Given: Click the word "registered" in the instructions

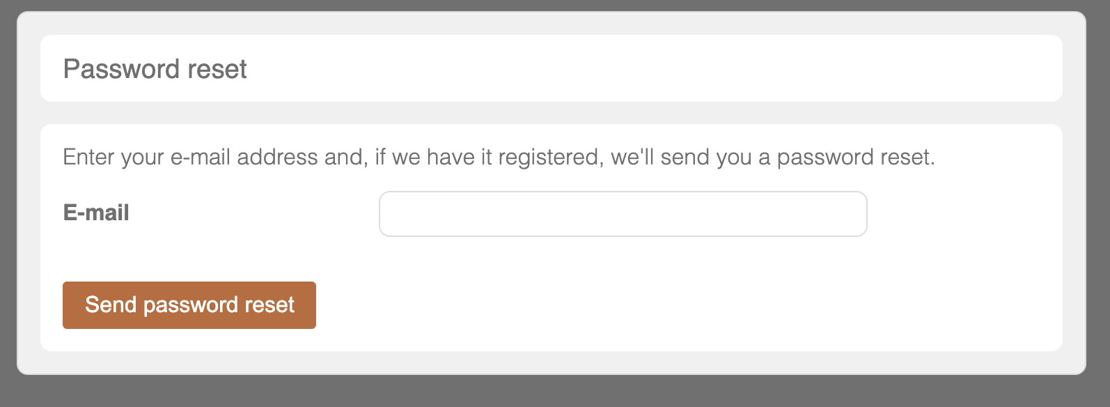Looking at the screenshot, I should (x=550, y=157).
